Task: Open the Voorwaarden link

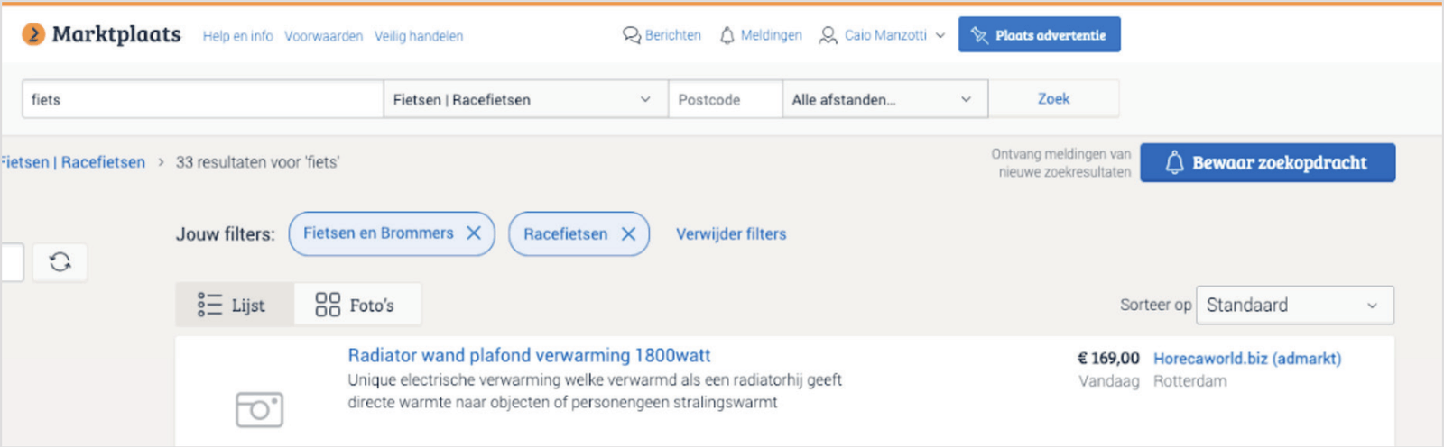Action: click(x=323, y=36)
